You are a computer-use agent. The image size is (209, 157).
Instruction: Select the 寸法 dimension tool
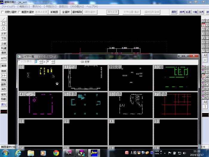pos(4,38)
